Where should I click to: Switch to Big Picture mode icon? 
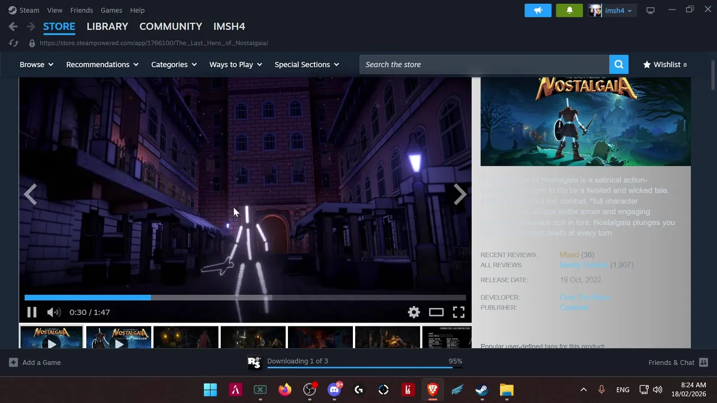[650, 10]
